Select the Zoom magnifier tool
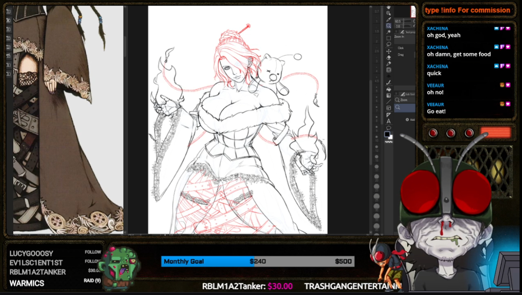This screenshot has height=295, width=522. [388, 26]
